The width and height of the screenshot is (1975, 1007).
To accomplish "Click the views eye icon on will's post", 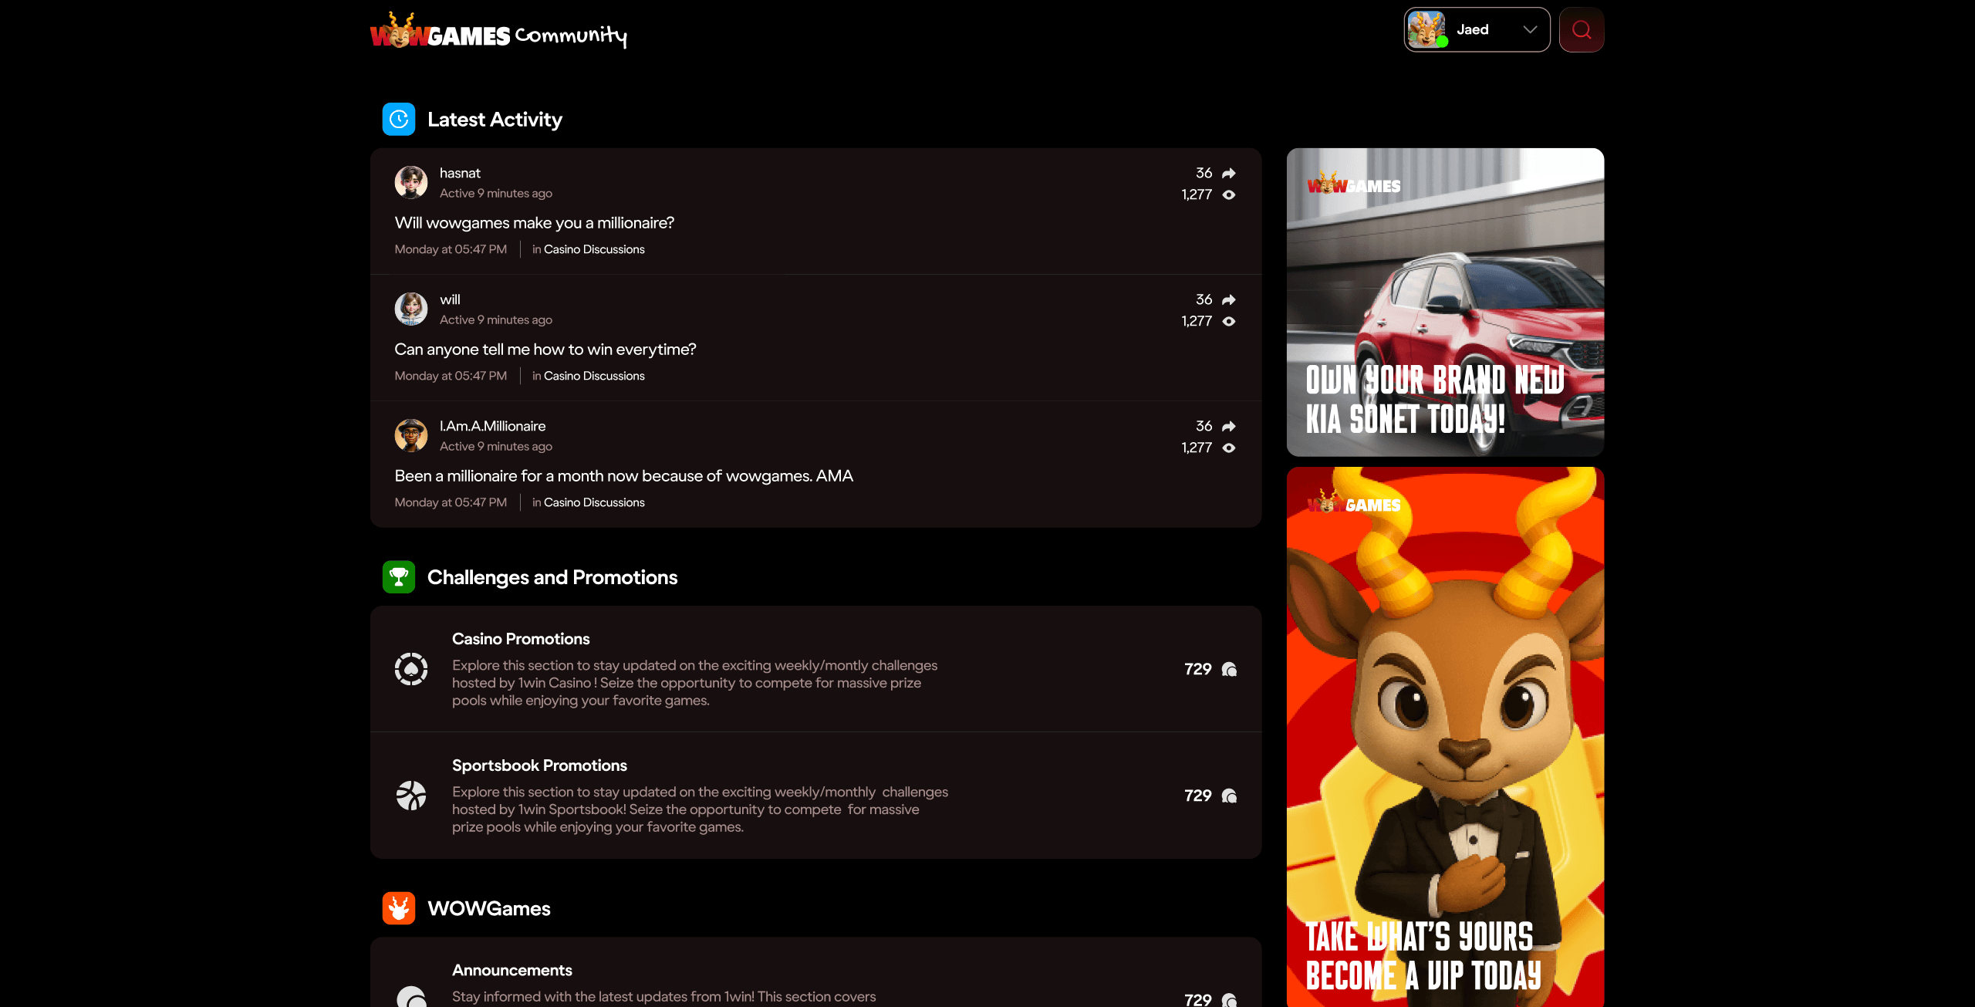I will 1229,321.
